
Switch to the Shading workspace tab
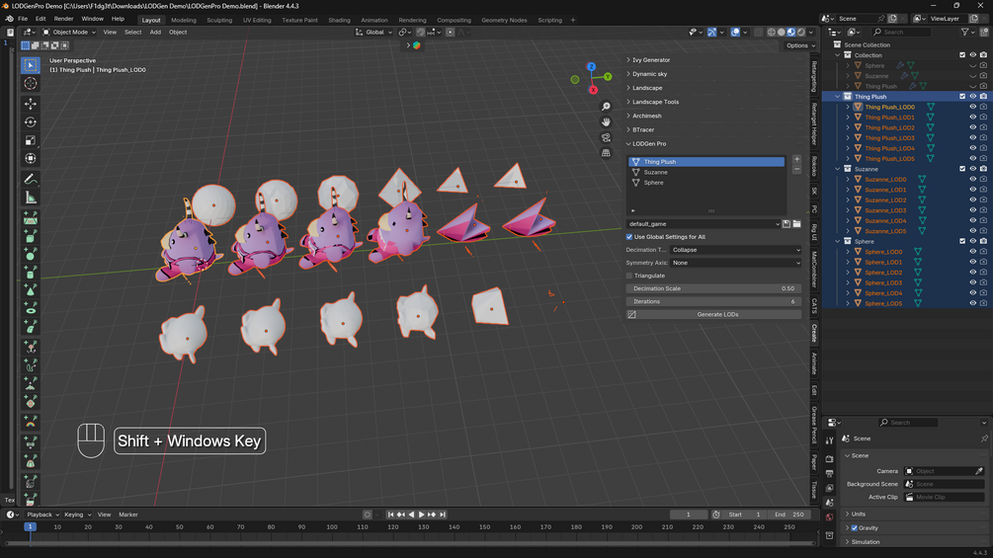(x=339, y=20)
